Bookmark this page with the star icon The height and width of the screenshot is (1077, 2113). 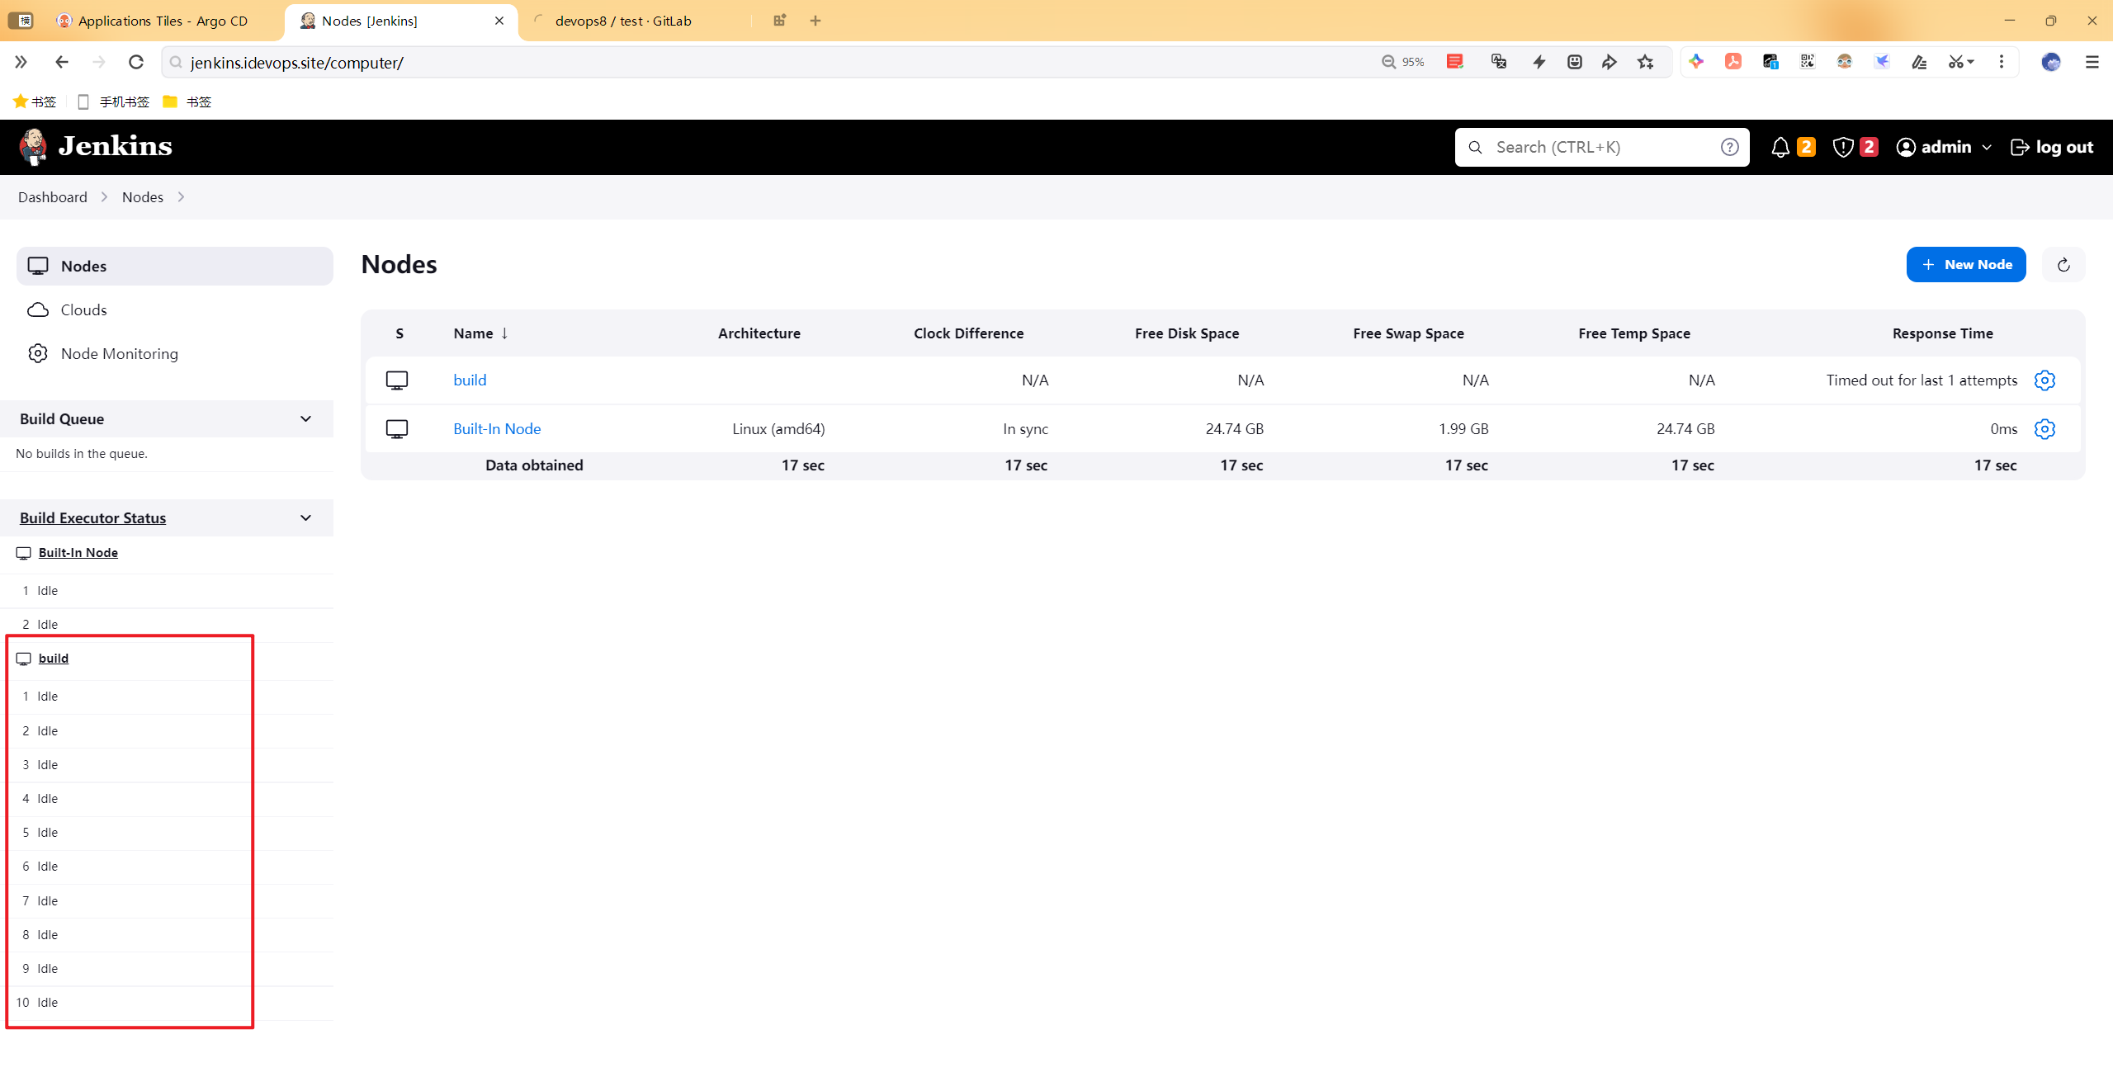[1646, 62]
